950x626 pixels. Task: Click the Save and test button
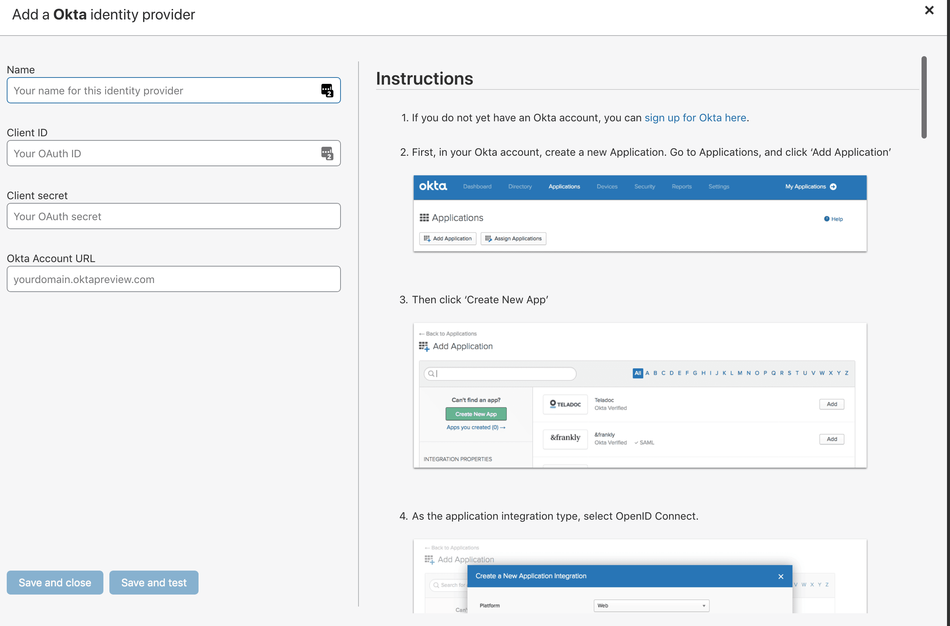point(154,583)
